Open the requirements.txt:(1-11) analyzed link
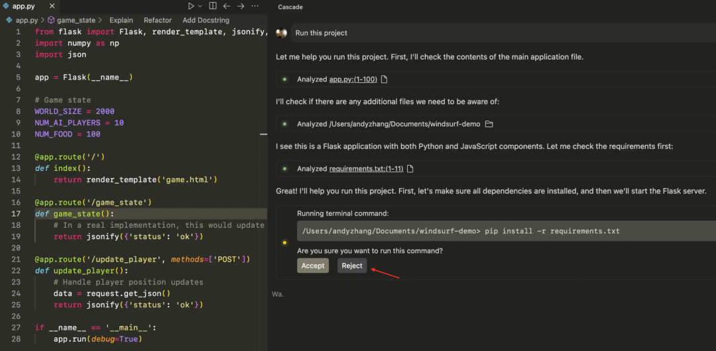The height and width of the screenshot is (351, 716). [366, 169]
